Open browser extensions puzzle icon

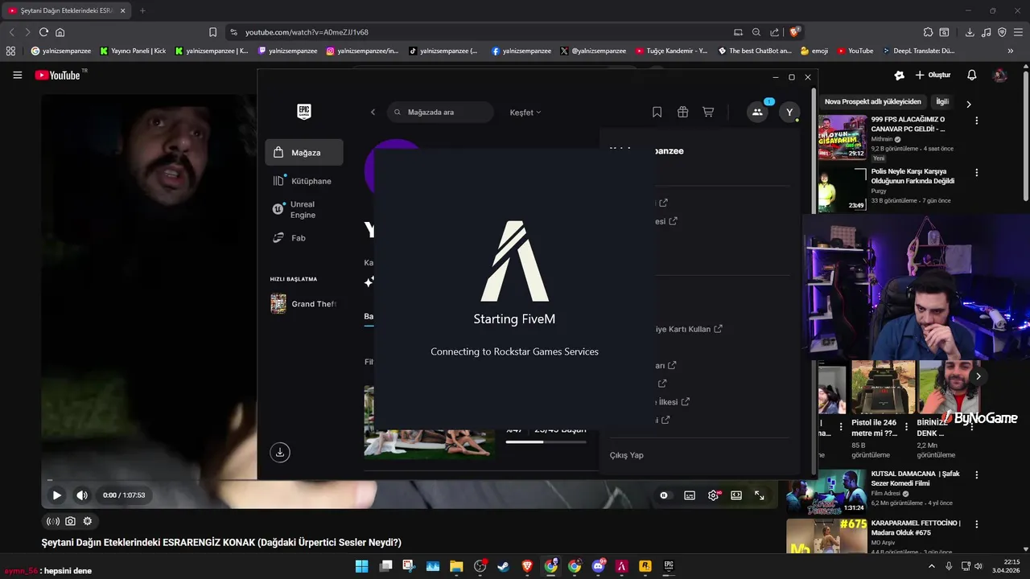point(928,32)
